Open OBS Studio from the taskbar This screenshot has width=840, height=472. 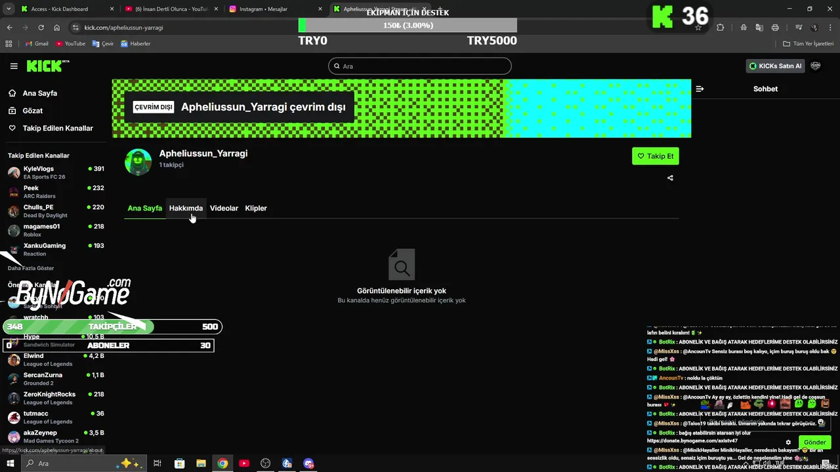tap(266, 463)
